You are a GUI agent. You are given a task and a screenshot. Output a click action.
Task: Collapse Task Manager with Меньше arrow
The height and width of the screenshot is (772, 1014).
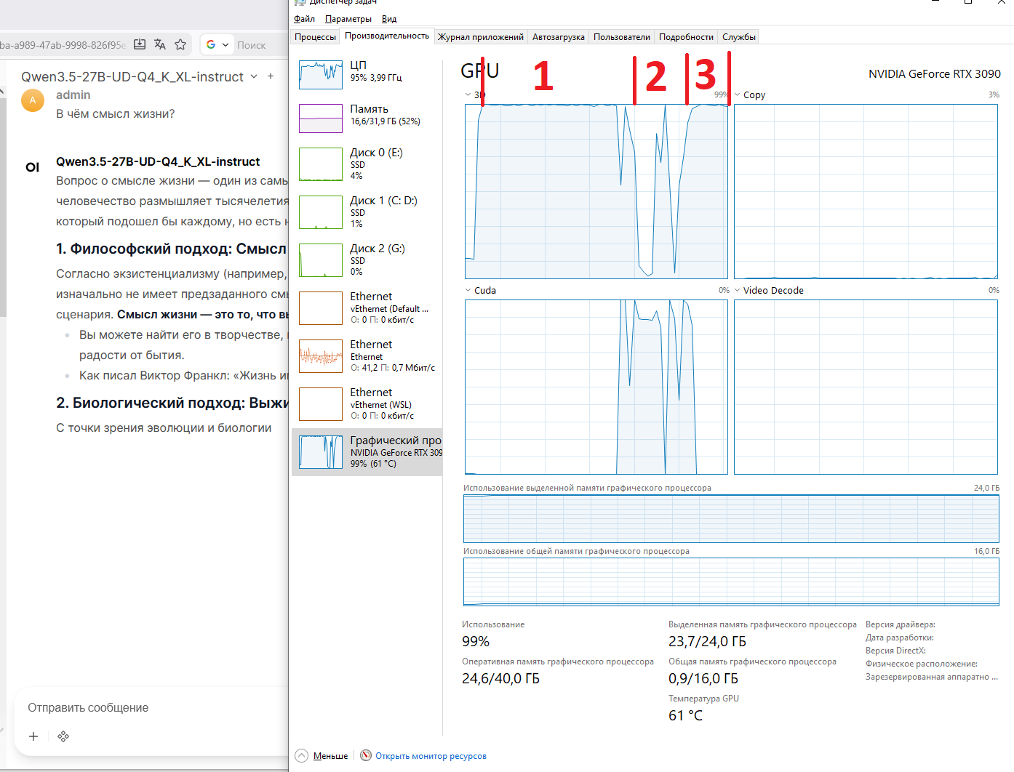point(302,755)
